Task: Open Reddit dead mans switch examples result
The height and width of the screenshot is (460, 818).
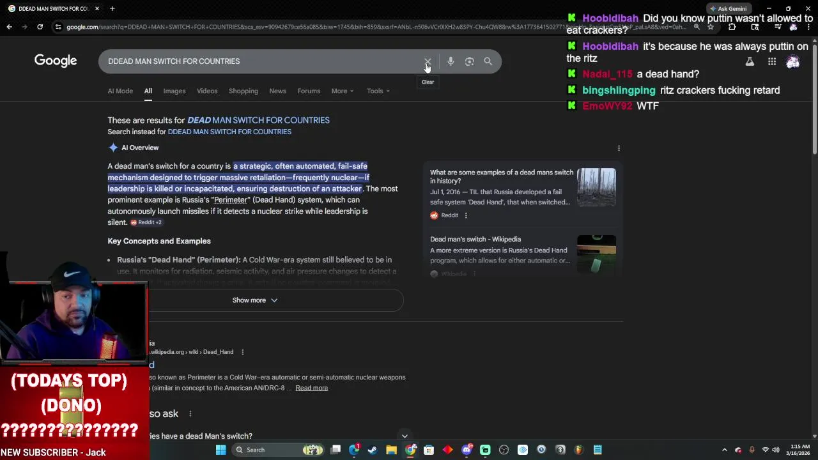Action: pos(502,176)
